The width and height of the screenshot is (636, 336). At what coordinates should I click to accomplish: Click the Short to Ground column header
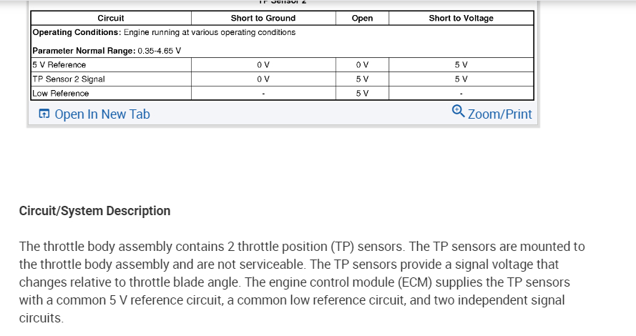click(x=263, y=19)
